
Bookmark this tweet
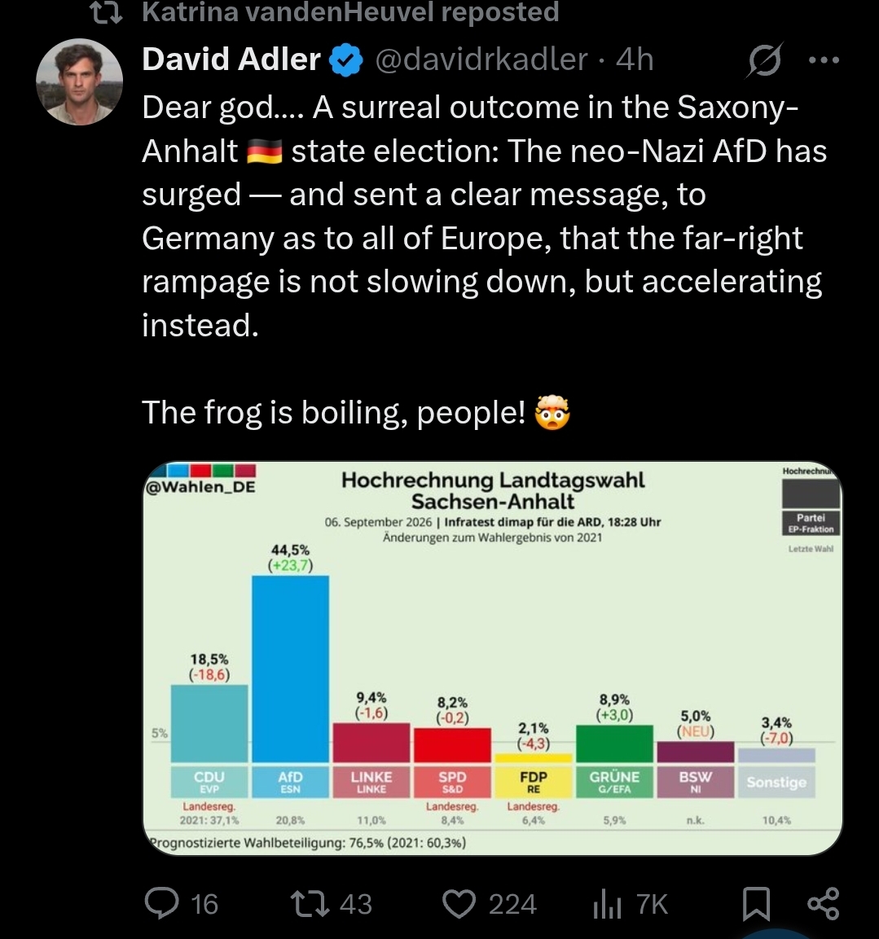pyautogui.click(x=756, y=904)
